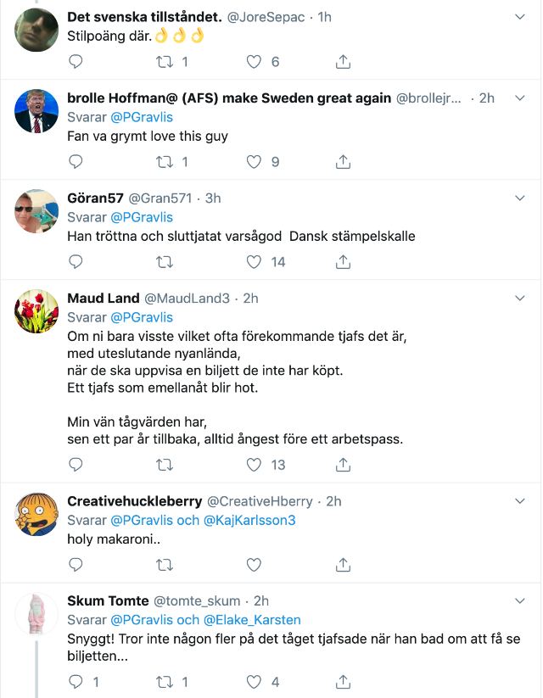
Task: Like Maud Land's tweet with 13 likes
Action: [254, 465]
